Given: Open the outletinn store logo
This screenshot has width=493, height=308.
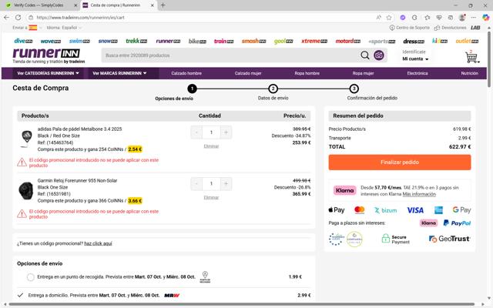Looking at the screenshot, I should [x=468, y=41].
